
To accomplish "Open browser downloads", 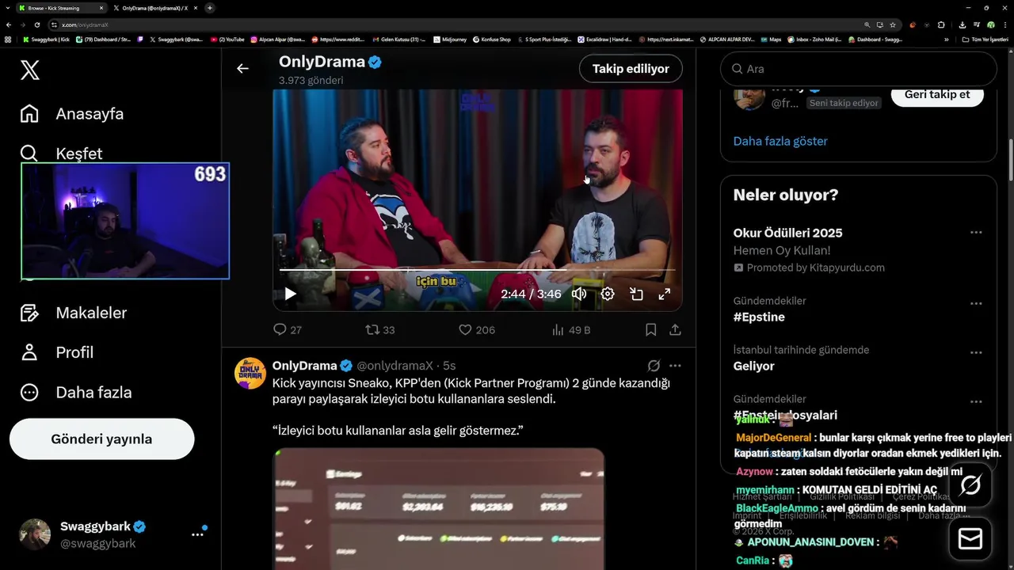I will [963, 25].
